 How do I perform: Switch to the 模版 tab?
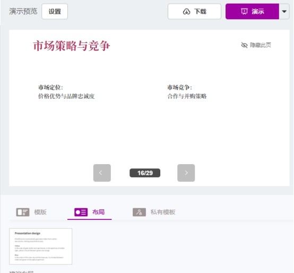pyautogui.click(x=31, y=212)
